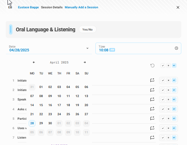The width and height of the screenshot is (187, 145).
Task: Pick April 30 in the calendar
Action: coord(50,123)
